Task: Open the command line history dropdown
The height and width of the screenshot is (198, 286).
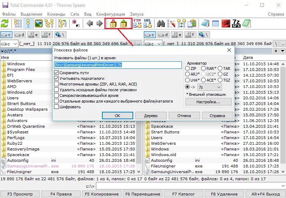Action: click(x=283, y=186)
